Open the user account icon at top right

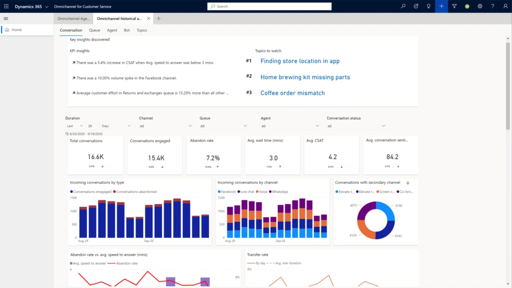tap(505, 6)
